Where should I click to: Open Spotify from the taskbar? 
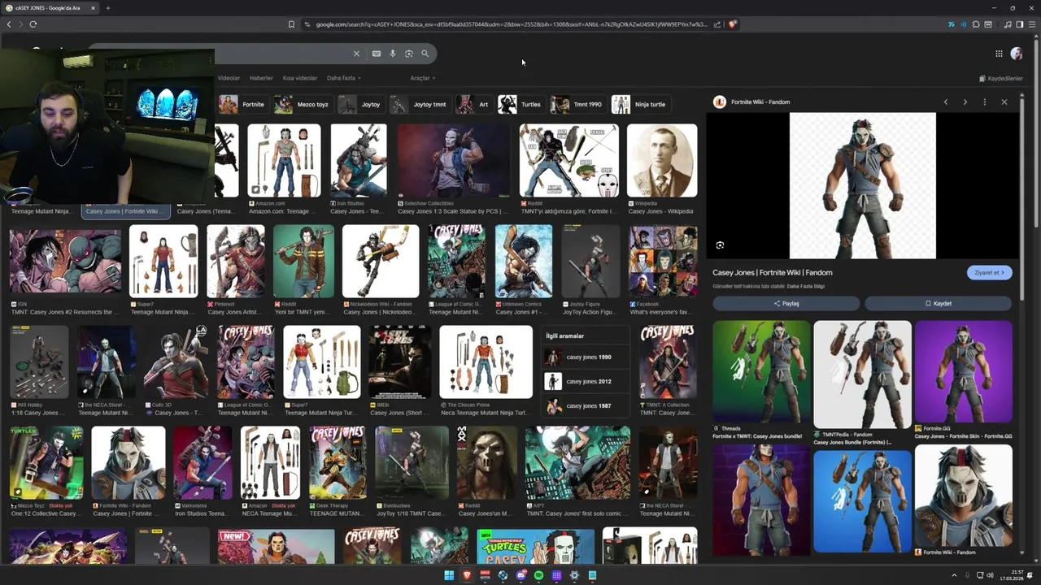pos(538,575)
